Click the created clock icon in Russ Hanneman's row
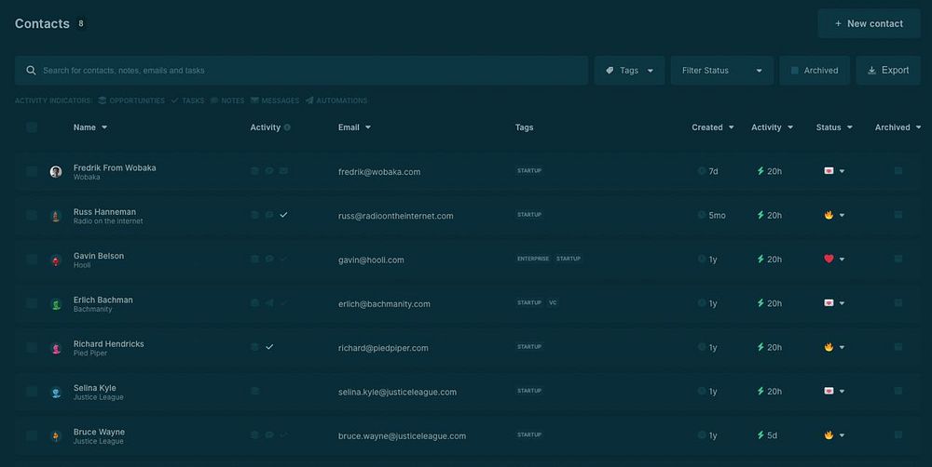This screenshot has width=932, height=467. [x=702, y=215]
